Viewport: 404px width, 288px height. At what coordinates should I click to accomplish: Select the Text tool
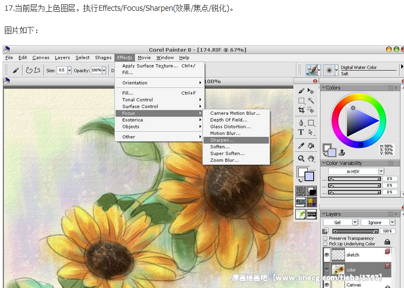[x=301, y=132]
